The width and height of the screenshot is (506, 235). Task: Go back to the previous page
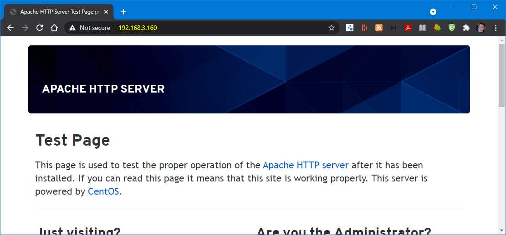(x=10, y=28)
